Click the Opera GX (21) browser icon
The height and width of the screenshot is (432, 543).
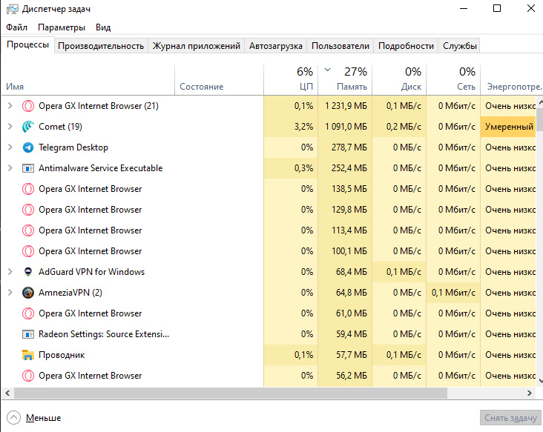[28, 106]
